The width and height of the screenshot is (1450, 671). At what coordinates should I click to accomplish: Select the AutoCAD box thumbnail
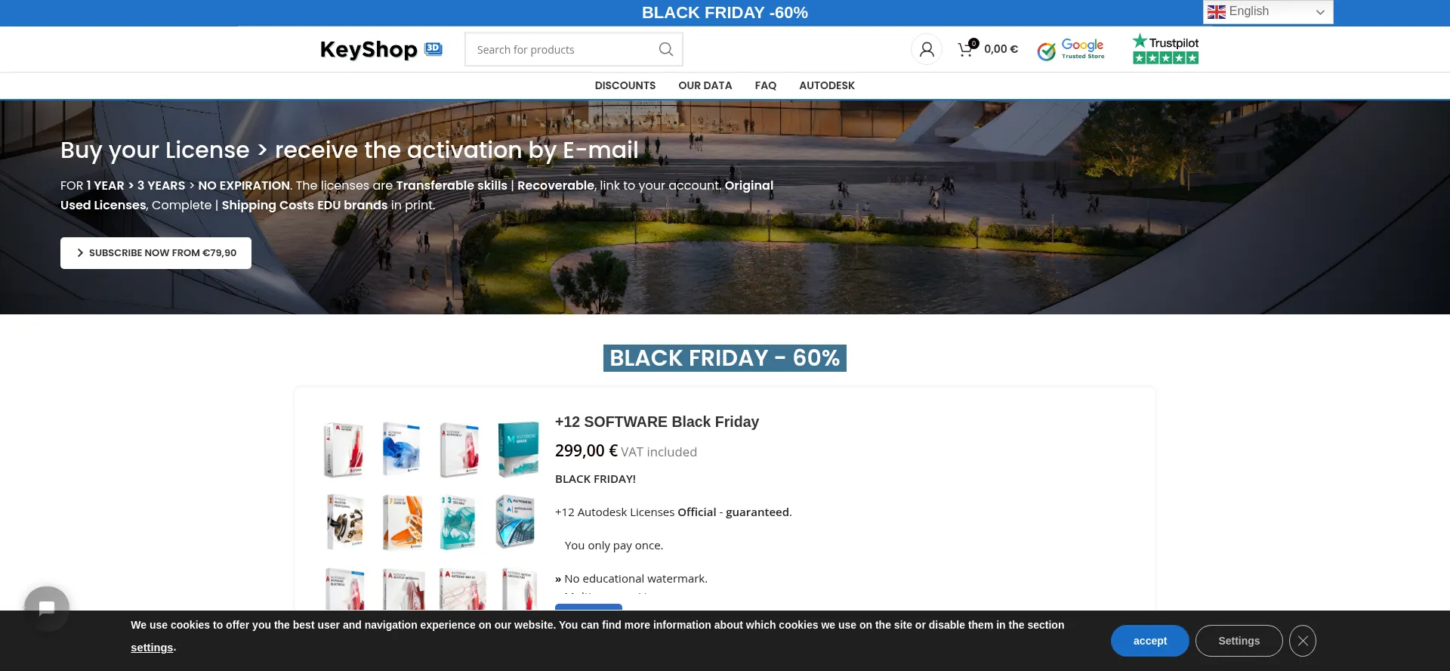[344, 450]
